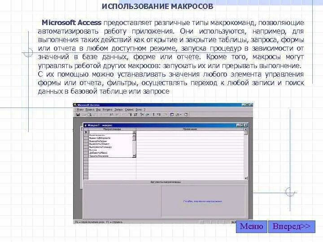Open the Вставка menu
This screenshot has height=242, width=323.
click(x=107, y=110)
